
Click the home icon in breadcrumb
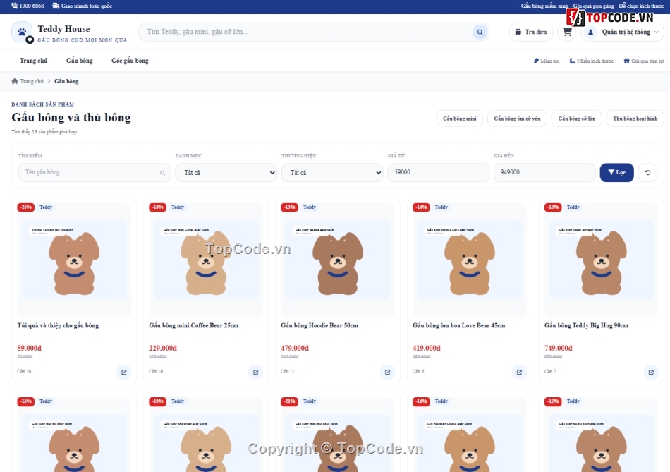tap(15, 81)
